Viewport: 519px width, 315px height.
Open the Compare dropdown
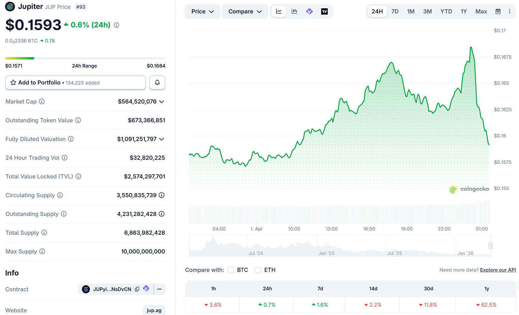[x=245, y=11]
